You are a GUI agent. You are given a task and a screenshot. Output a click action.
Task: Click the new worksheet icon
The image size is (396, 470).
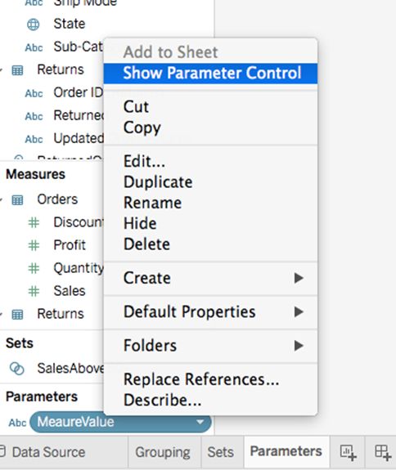[x=348, y=452]
